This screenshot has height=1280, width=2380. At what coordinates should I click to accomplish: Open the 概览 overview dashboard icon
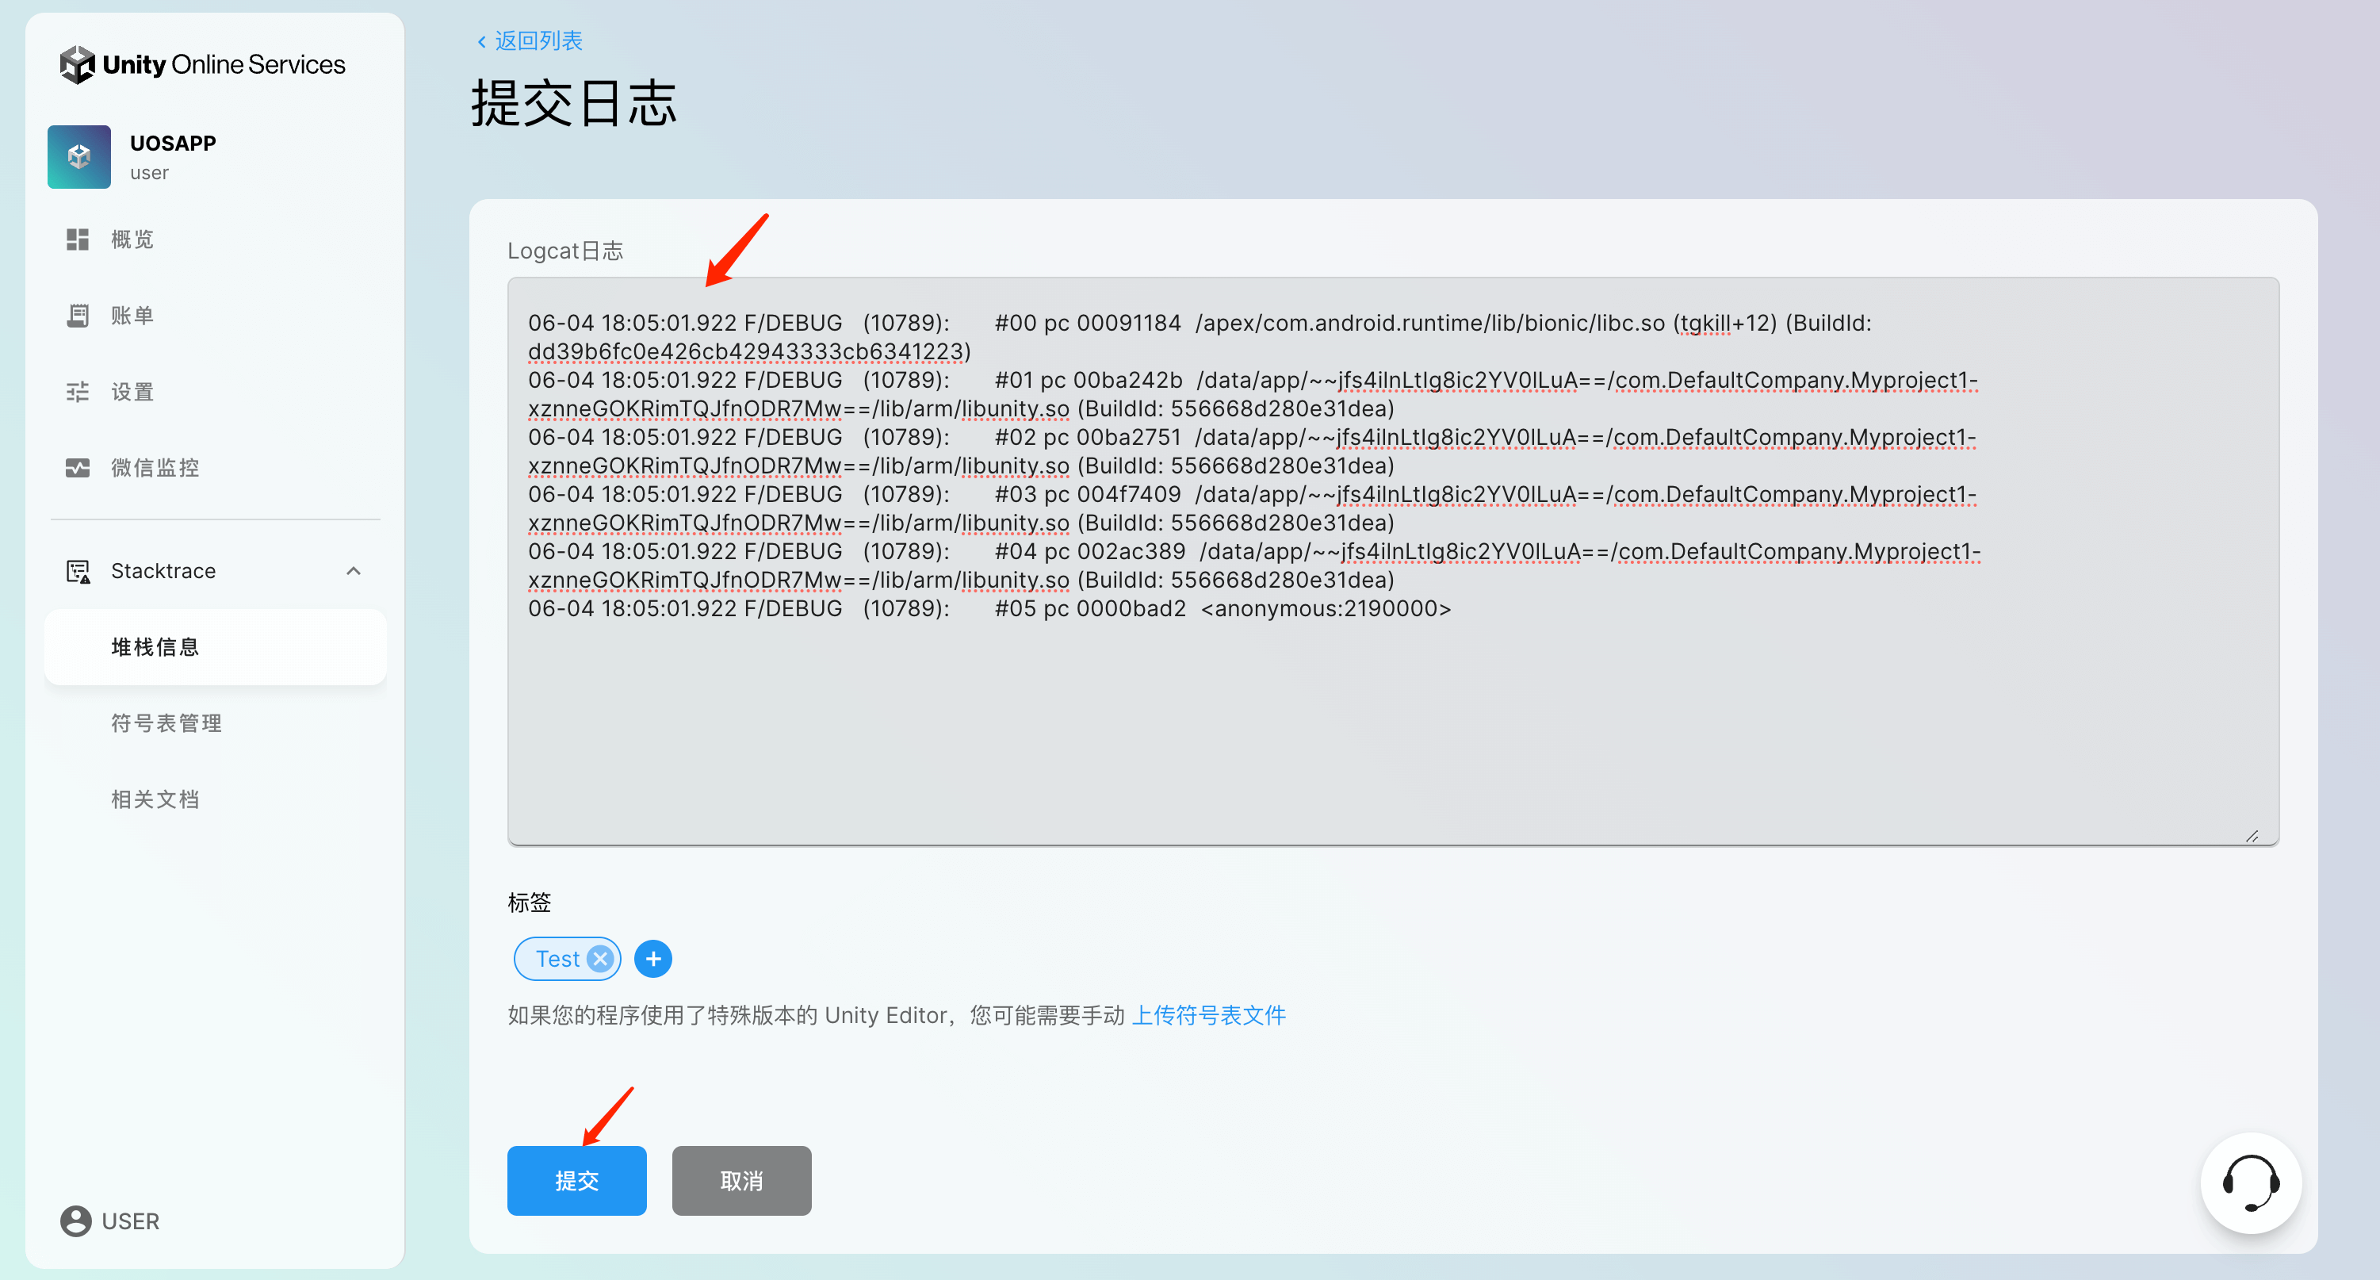78,240
